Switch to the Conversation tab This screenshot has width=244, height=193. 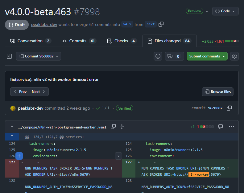(x=30, y=41)
